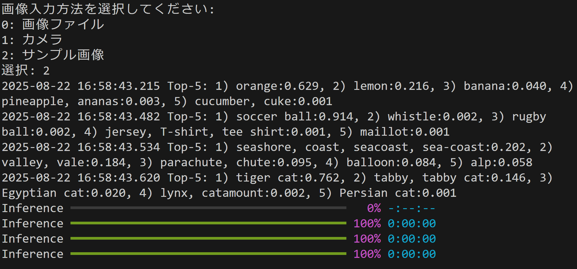577x269 pixels.
Task: Click 'cucumber, cuke:0.001' result
Action: [263, 101]
